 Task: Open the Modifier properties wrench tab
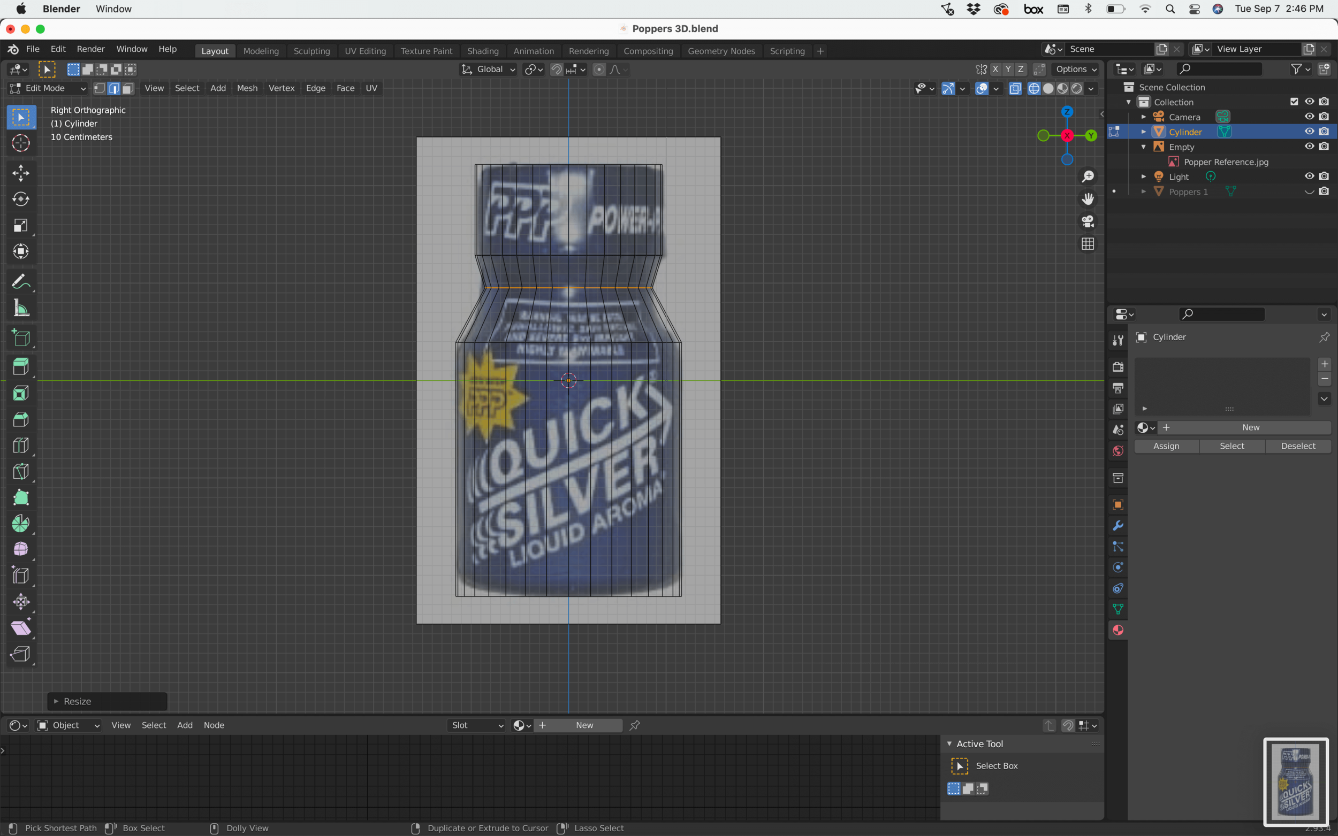1118,526
